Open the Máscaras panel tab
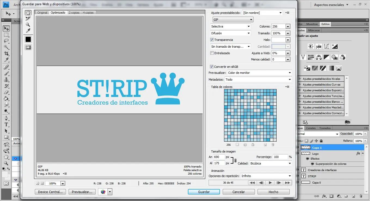This screenshot has width=370, height=201. pos(314,30)
